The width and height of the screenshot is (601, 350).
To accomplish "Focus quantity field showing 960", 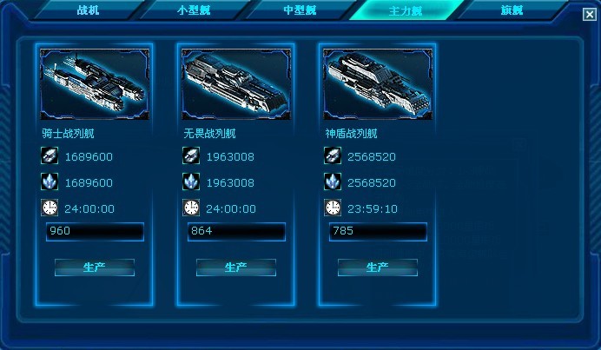I will click(95, 232).
